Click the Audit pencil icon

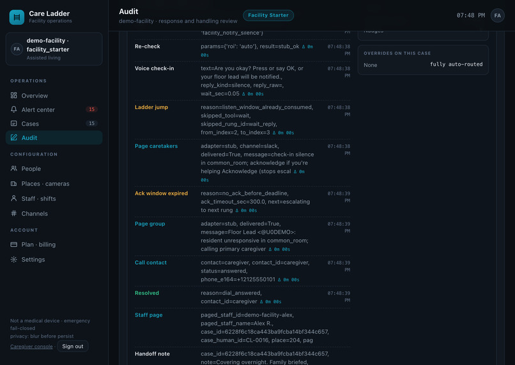tap(14, 138)
